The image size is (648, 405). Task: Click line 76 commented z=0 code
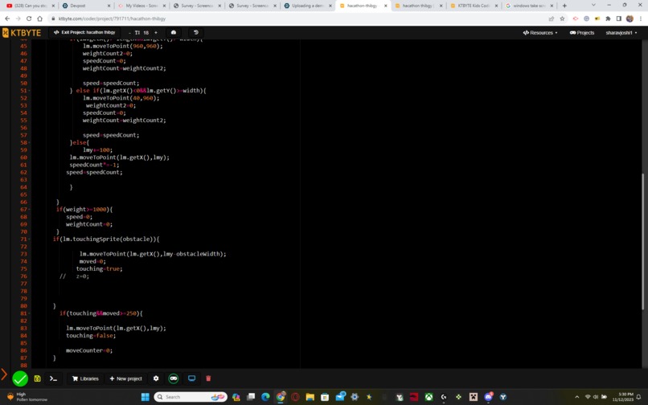(x=75, y=276)
